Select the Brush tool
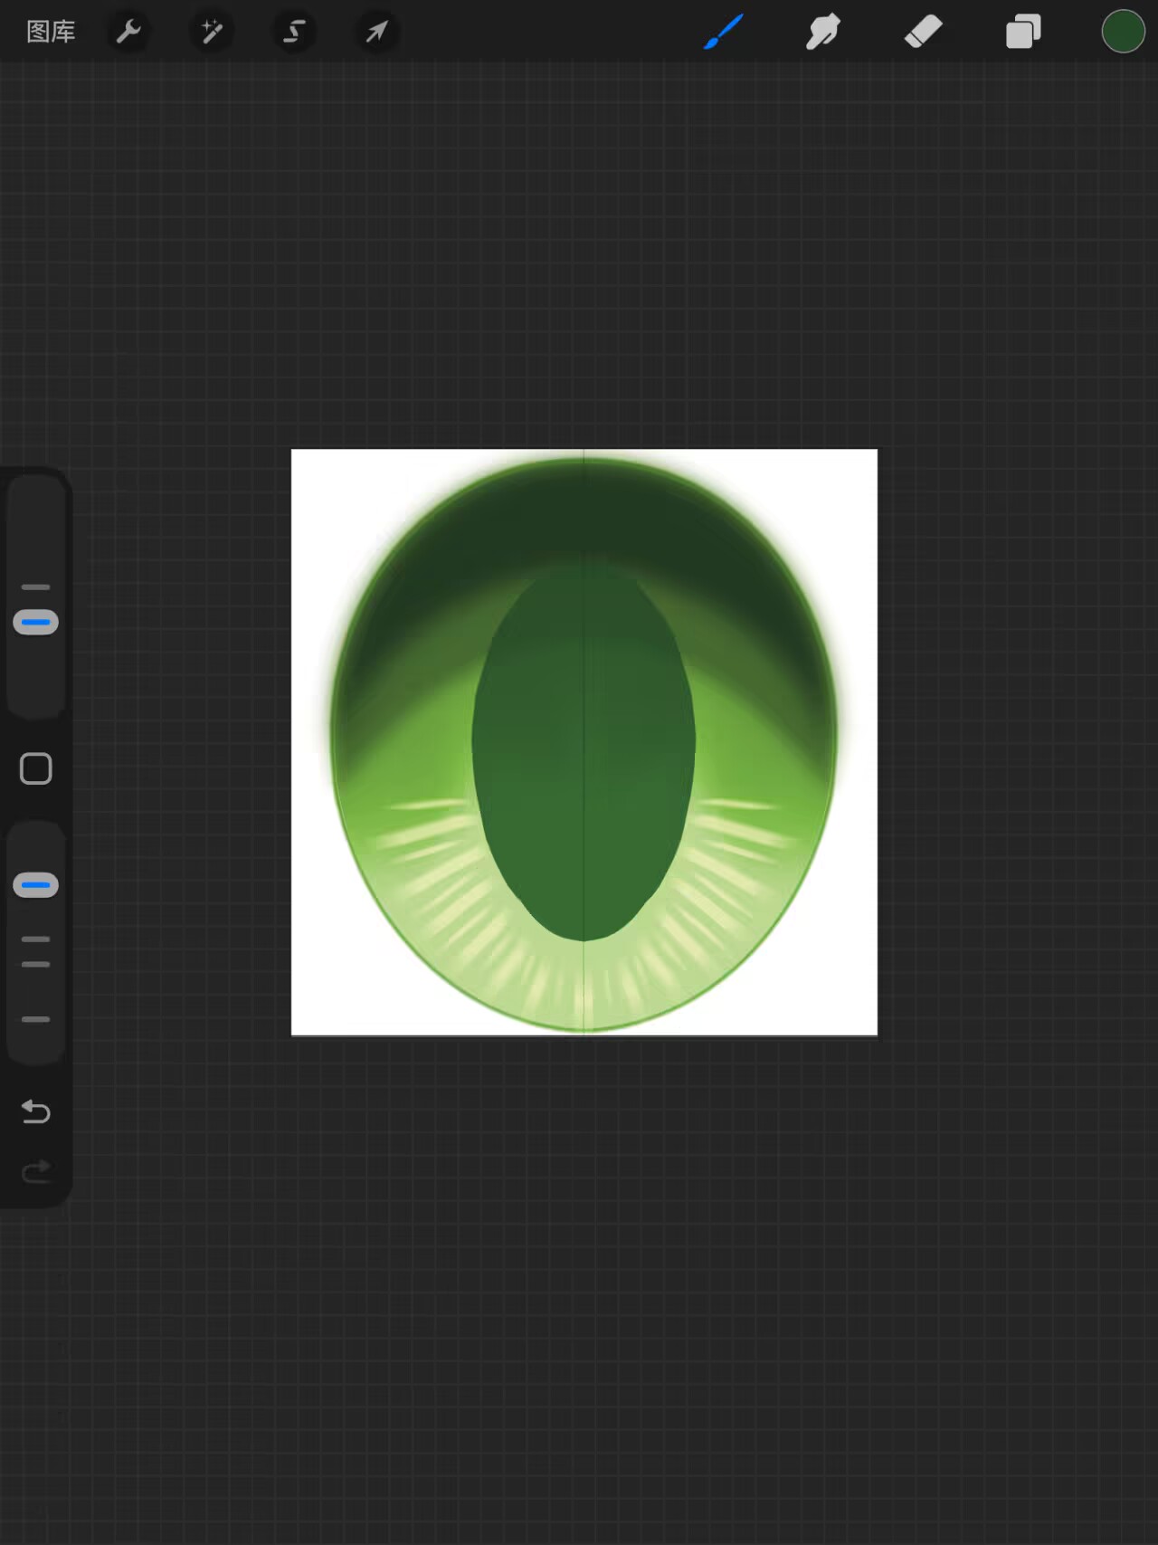1158x1545 pixels. [x=724, y=32]
